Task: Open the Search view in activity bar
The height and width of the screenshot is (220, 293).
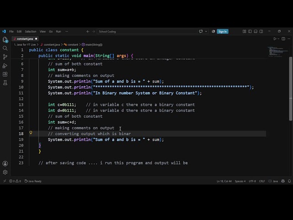Action: click(5, 48)
